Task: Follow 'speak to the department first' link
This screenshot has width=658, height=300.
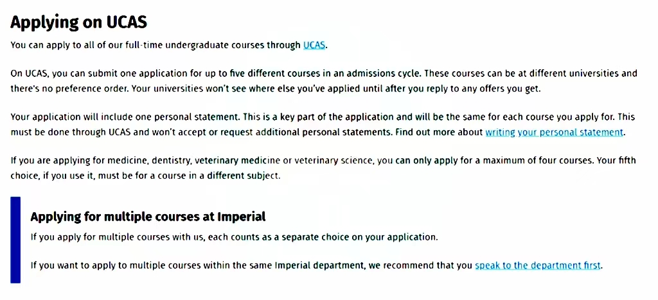Action: 538,265
